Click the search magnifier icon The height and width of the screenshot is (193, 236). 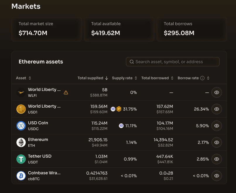[x=131, y=62]
